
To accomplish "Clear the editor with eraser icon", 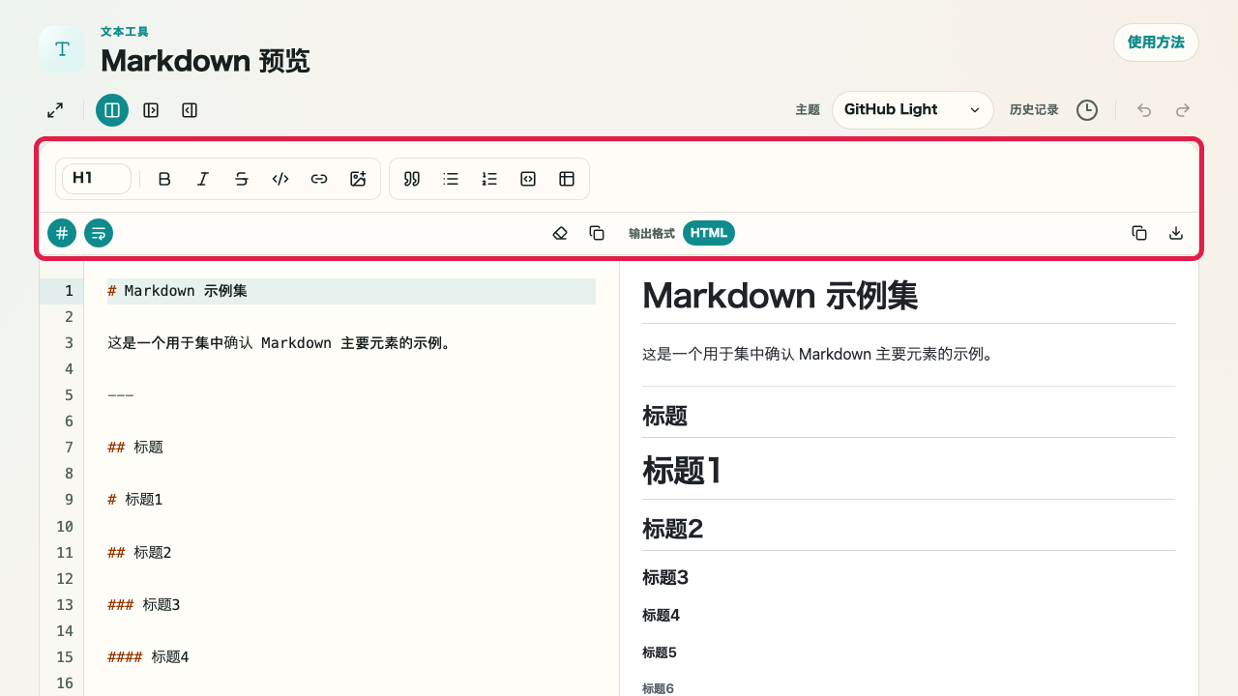I will 560,233.
